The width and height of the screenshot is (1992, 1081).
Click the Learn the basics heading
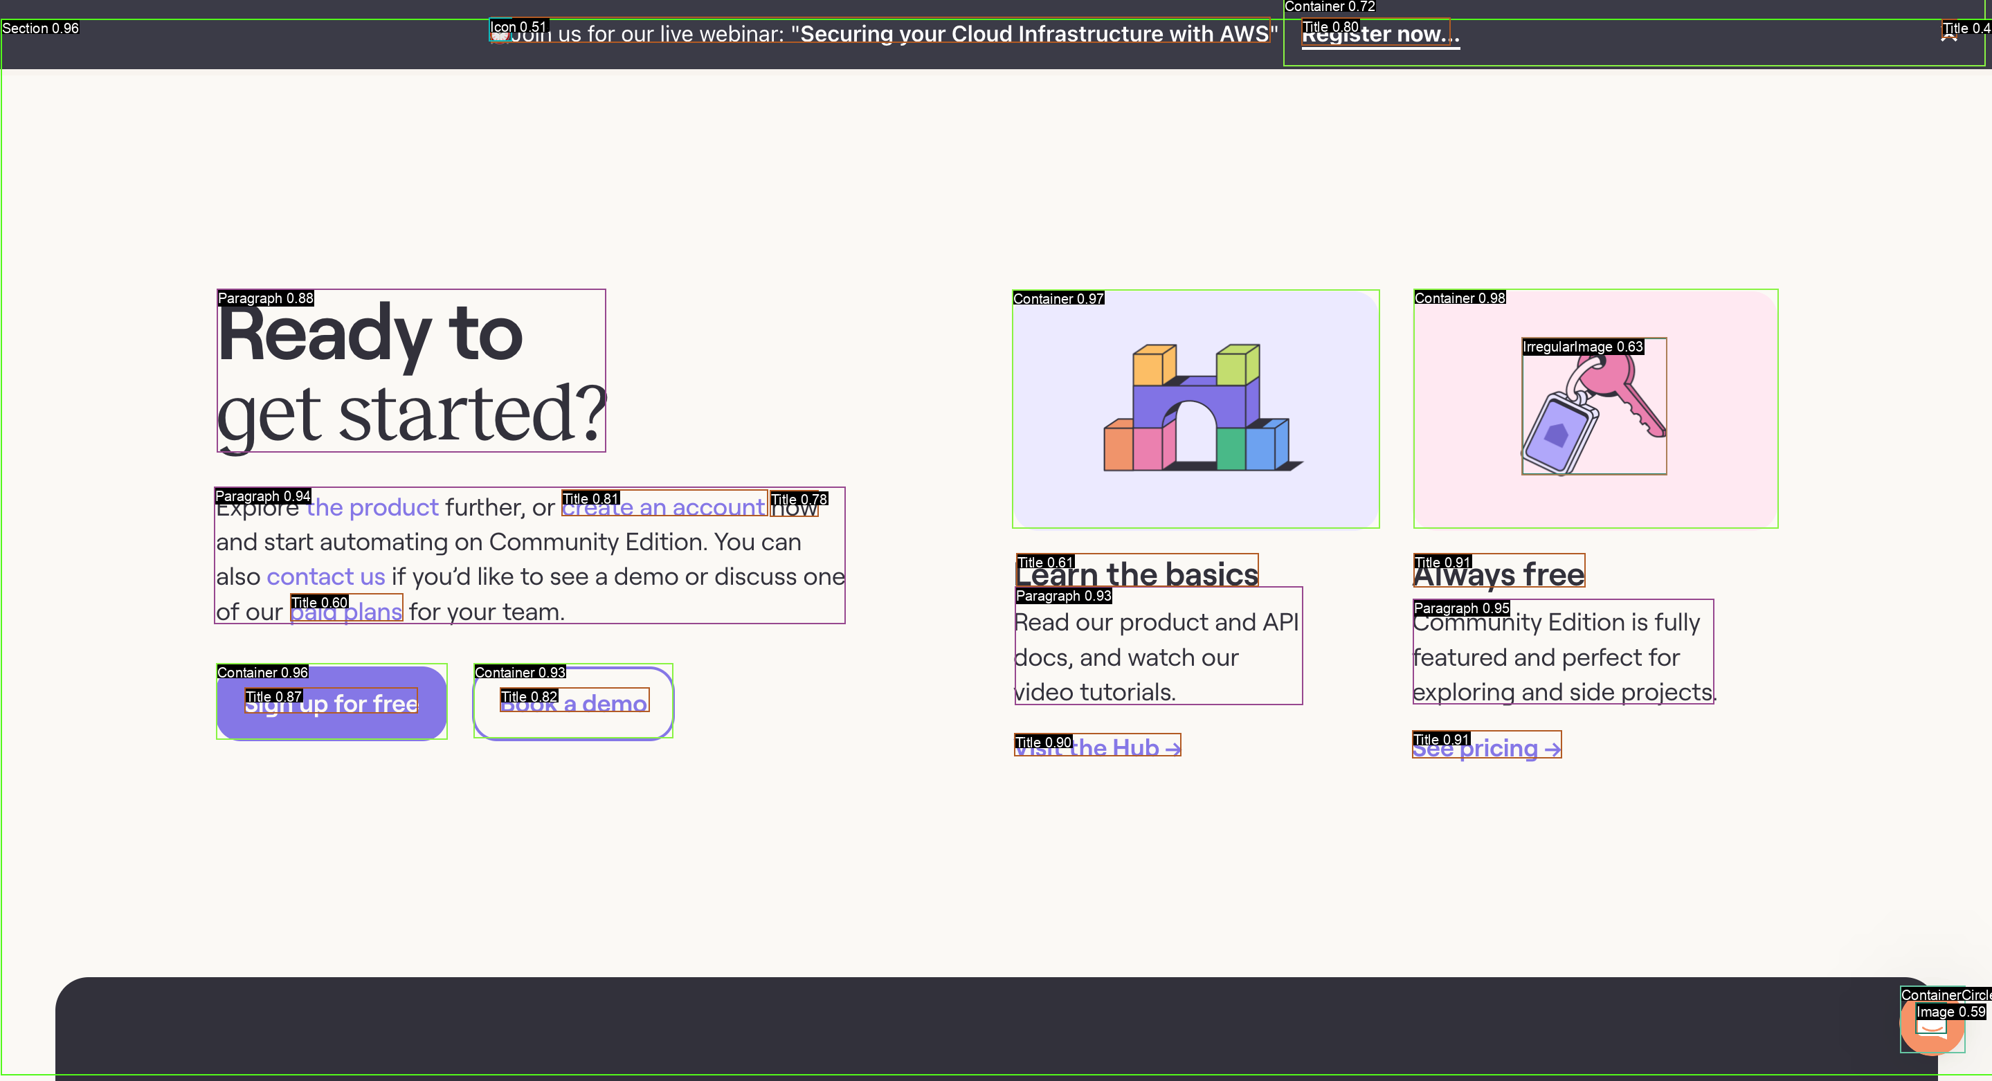(x=1137, y=574)
